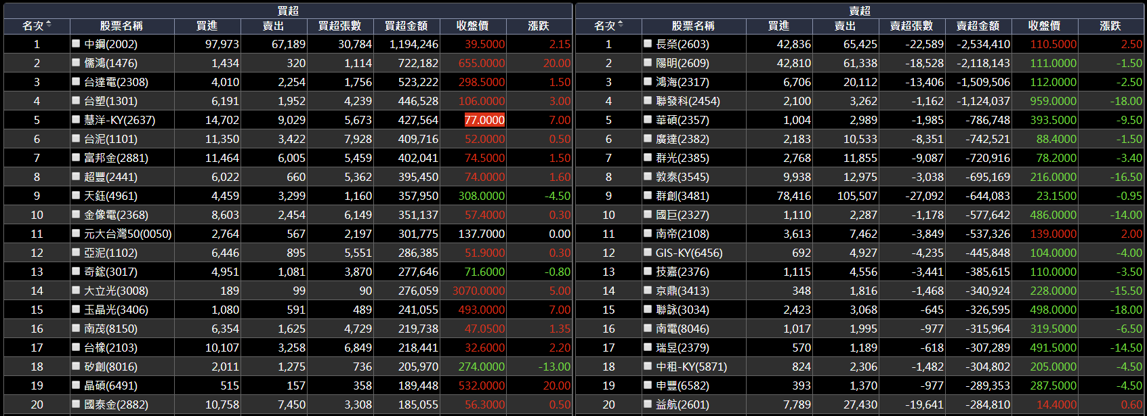Open stock 矽創(8016)
The image size is (1147, 416).
point(110,367)
